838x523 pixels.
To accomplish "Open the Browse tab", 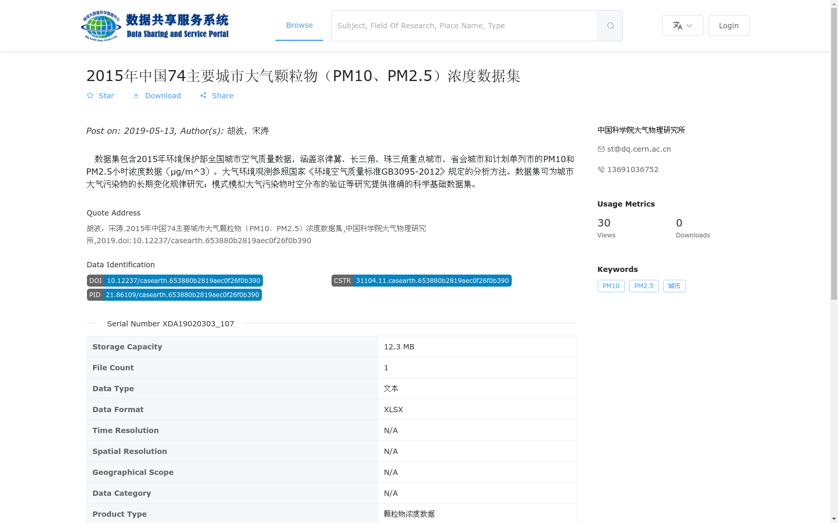I will (x=299, y=25).
